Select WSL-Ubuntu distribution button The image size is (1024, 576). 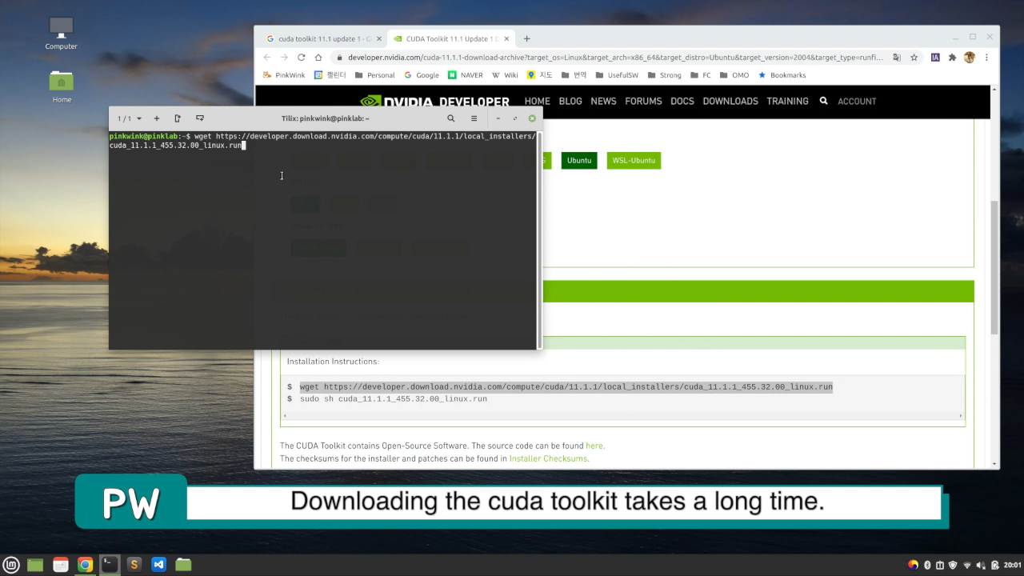(x=634, y=161)
